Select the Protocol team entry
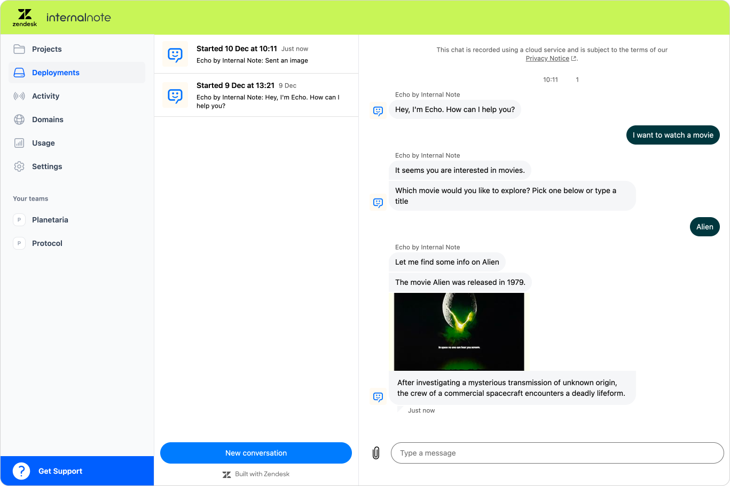730x486 pixels. 47,243
